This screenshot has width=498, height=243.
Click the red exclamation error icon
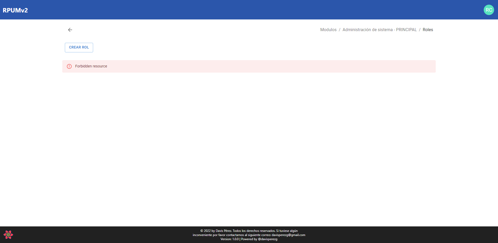point(69,66)
